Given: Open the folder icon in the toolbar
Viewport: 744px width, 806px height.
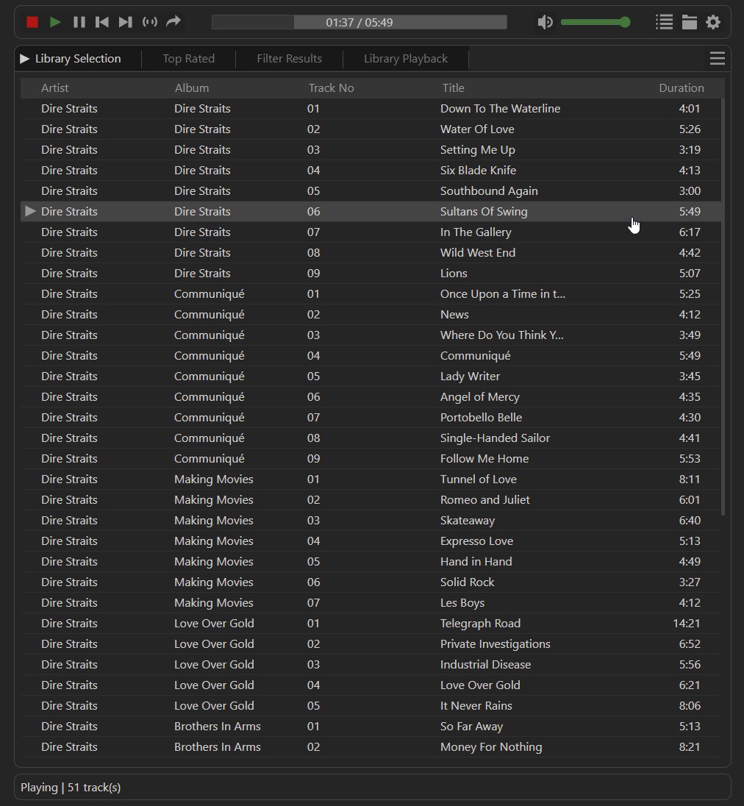Looking at the screenshot, I should pos(689,22).
